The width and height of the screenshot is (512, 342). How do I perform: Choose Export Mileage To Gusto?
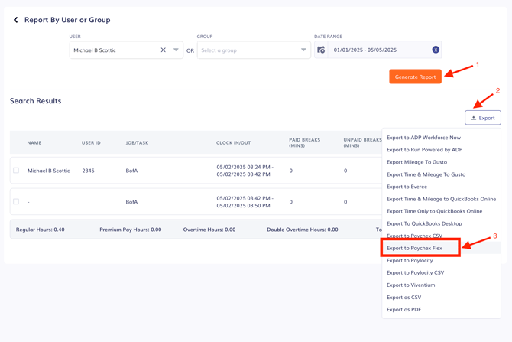point(416,162)
